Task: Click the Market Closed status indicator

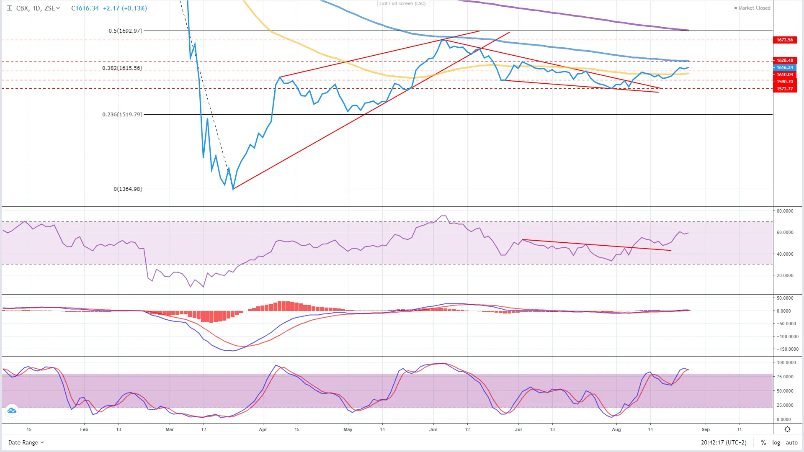Action: 752,8
